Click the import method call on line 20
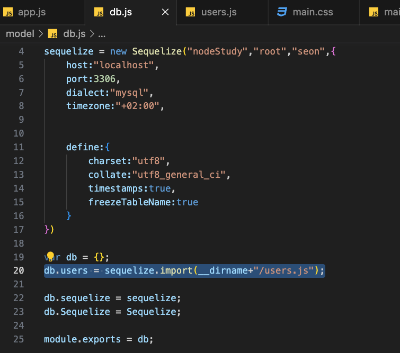This screenshot has width=400, height=353. coord(176,270)
